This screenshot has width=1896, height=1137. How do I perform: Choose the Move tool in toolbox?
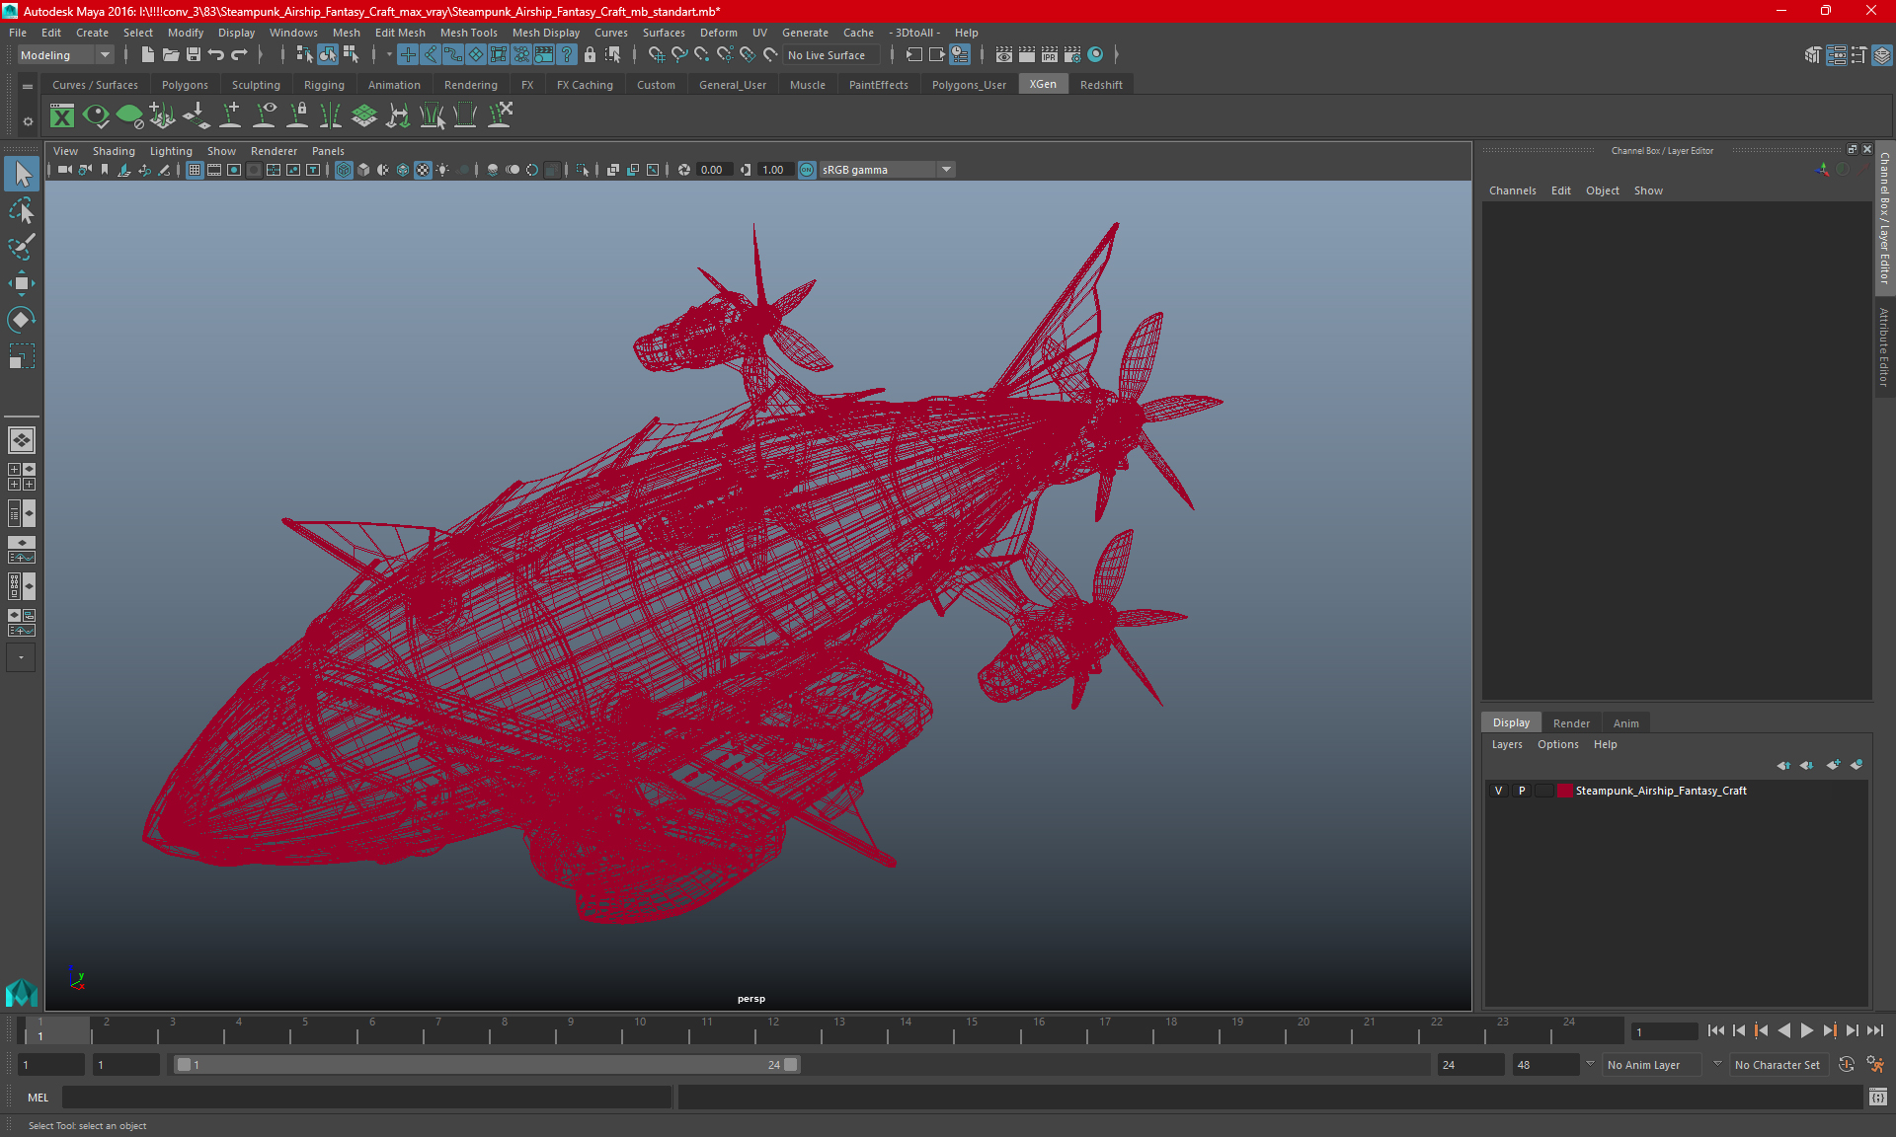pyautogui.click(x=22, y=283)
